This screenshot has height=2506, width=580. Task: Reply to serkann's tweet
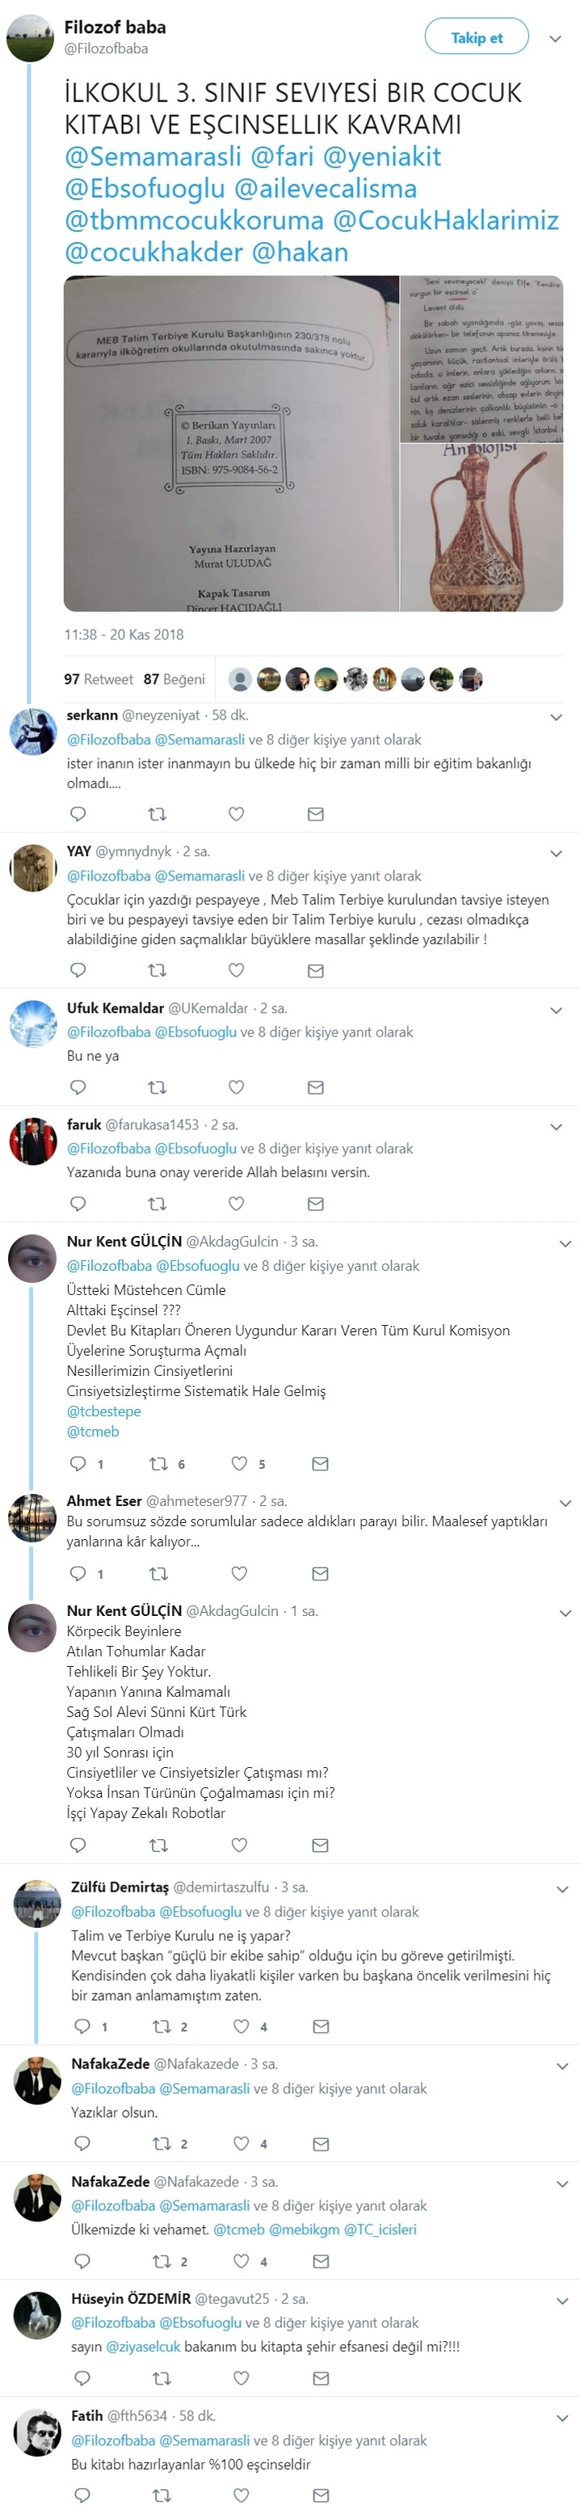pos(78,813)
